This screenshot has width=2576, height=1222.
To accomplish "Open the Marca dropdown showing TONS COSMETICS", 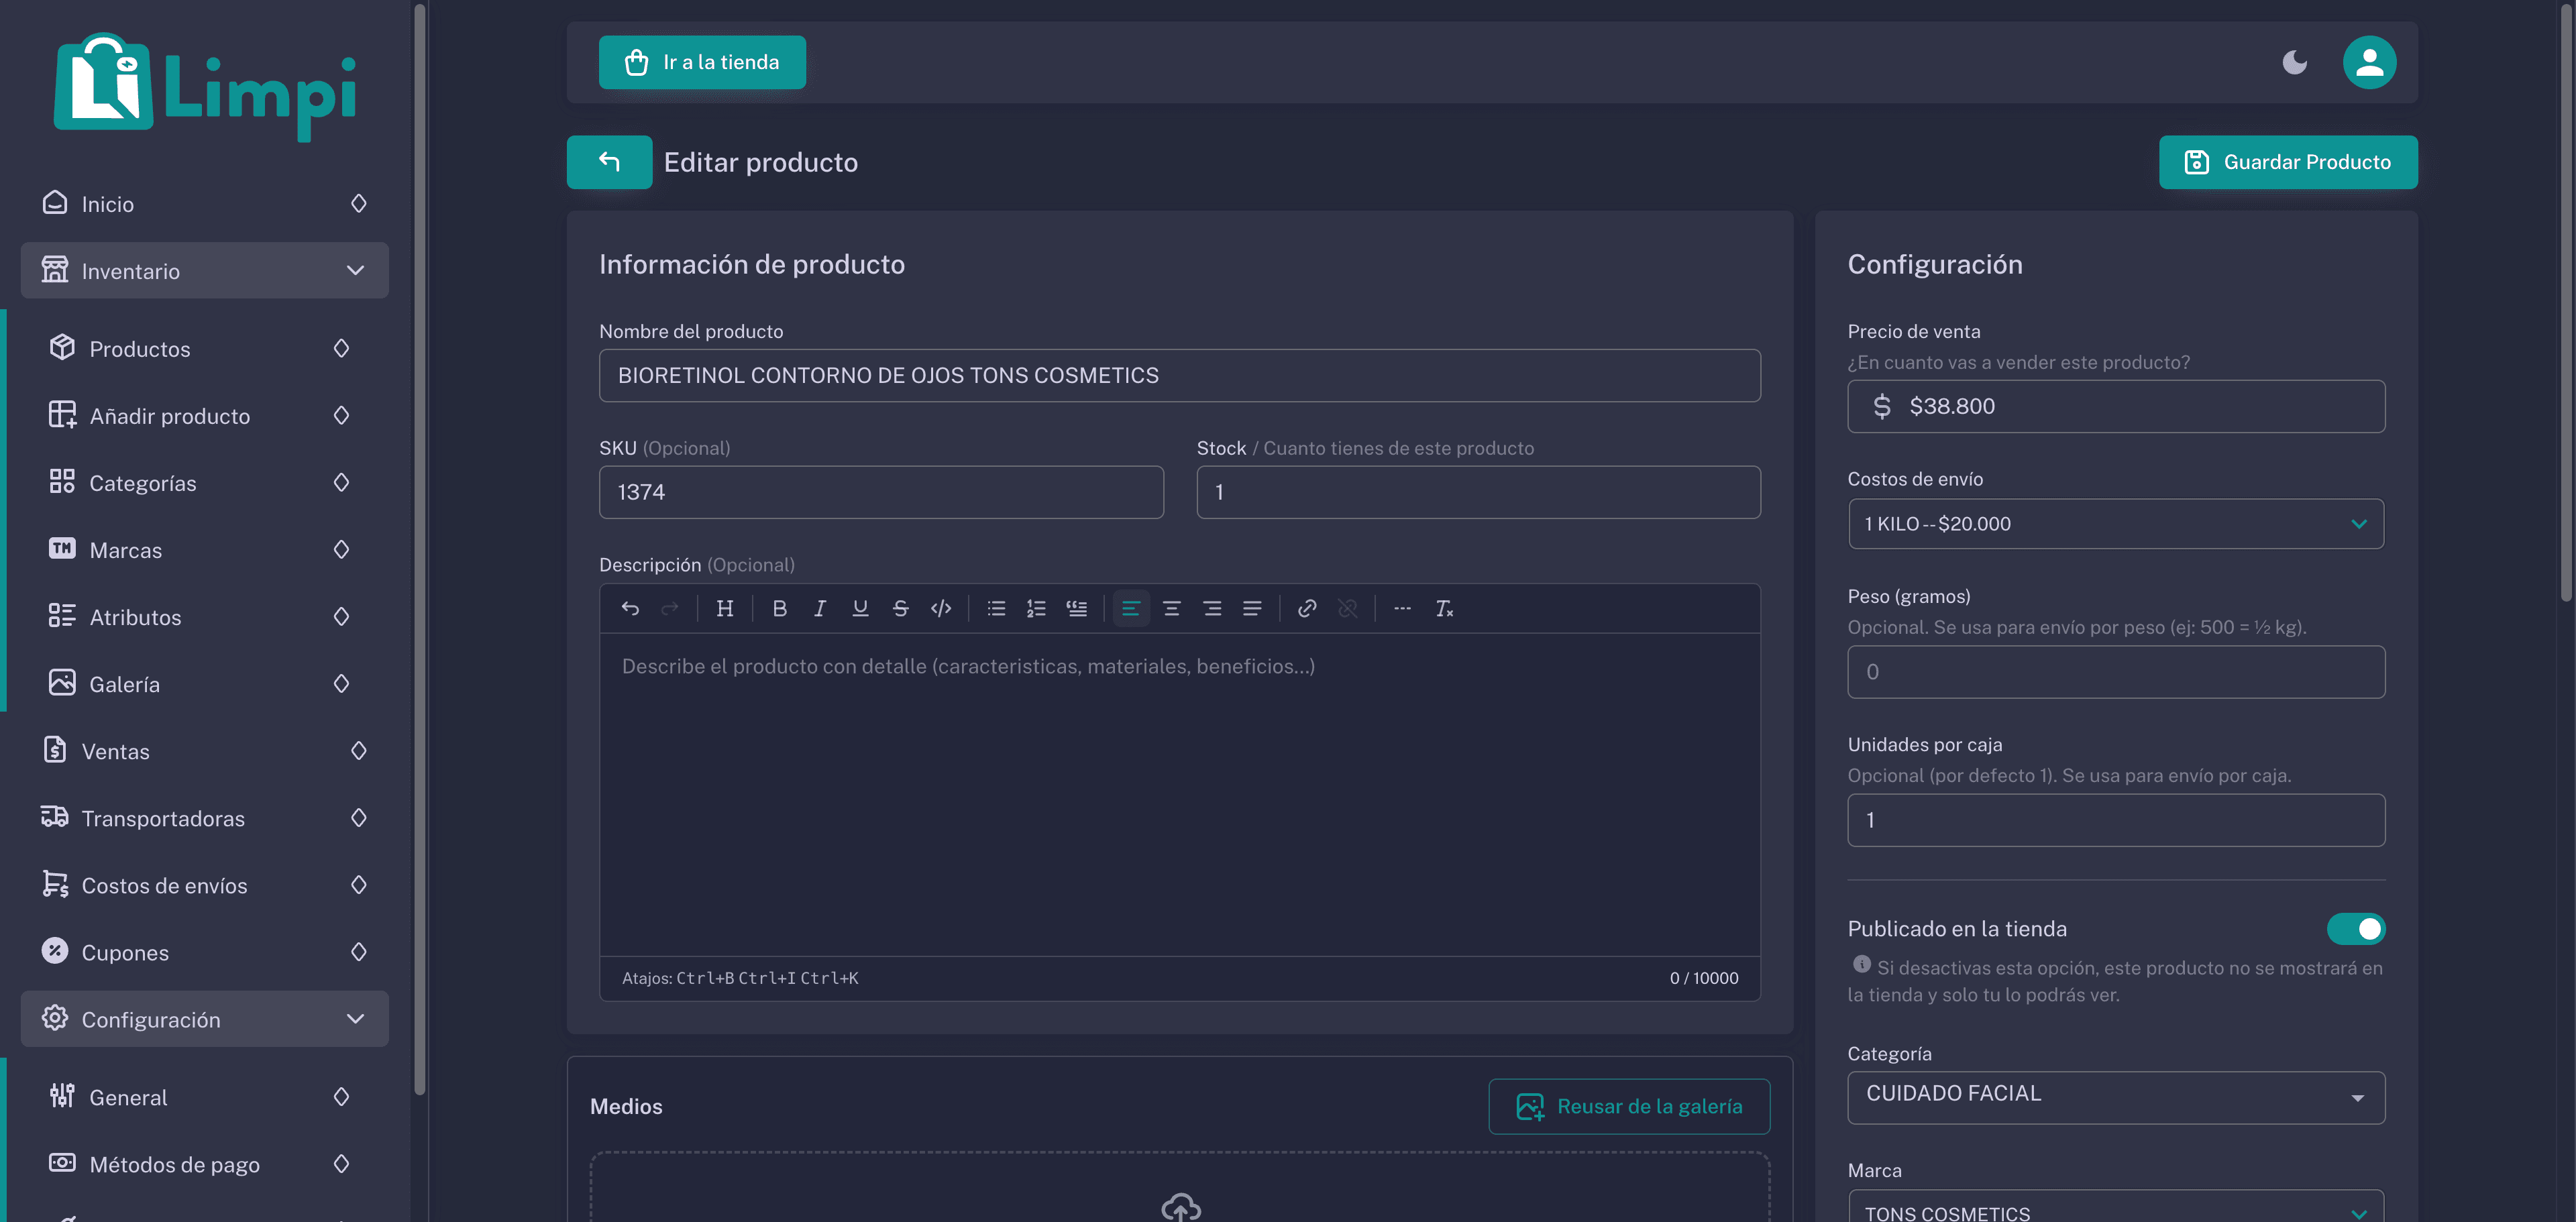I will point(2116,1207).
